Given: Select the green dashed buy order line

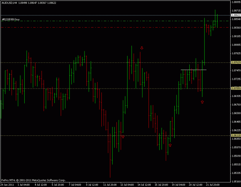Looking at the screenshot, I should click(x=115, y=21).
